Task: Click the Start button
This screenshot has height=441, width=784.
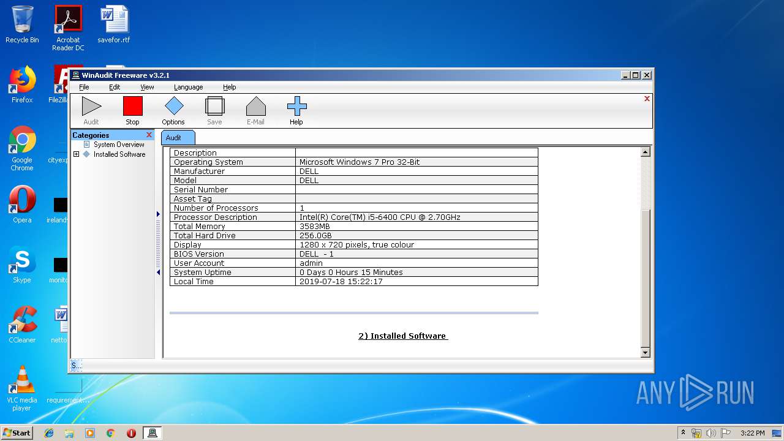Action: 17,432
